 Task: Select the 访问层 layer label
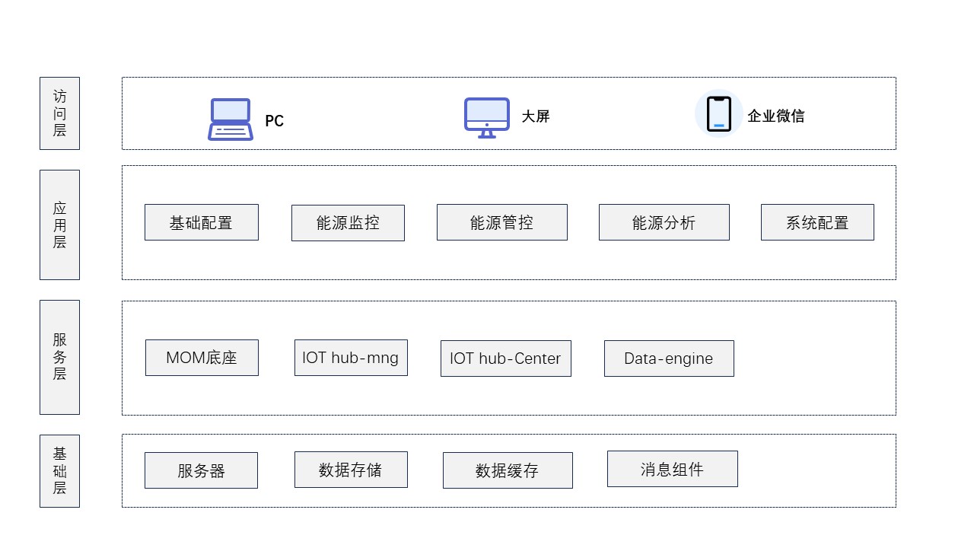(x=59, y=113)
